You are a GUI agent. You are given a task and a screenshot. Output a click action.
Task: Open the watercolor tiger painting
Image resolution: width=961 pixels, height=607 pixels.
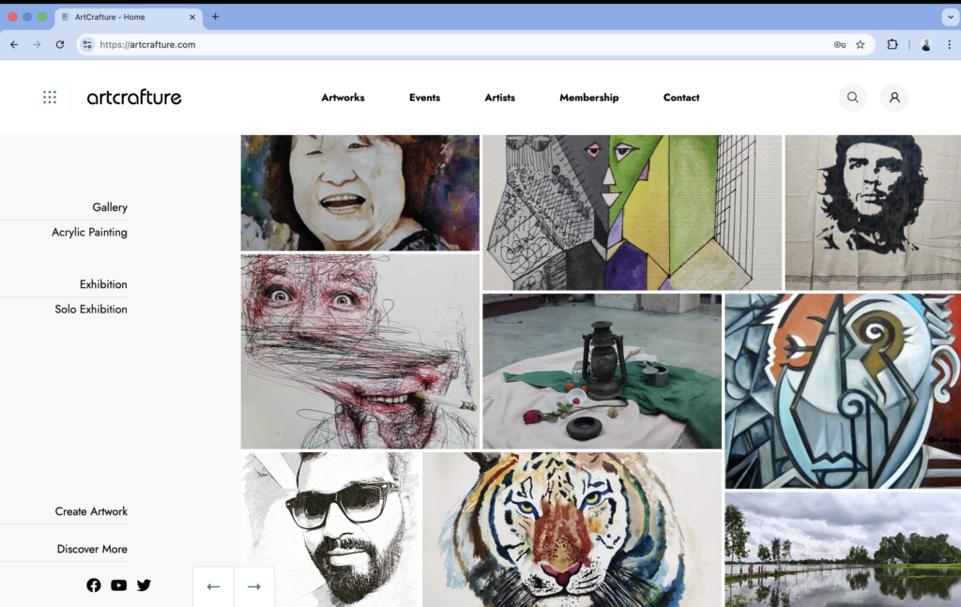(x=572, y=530)
